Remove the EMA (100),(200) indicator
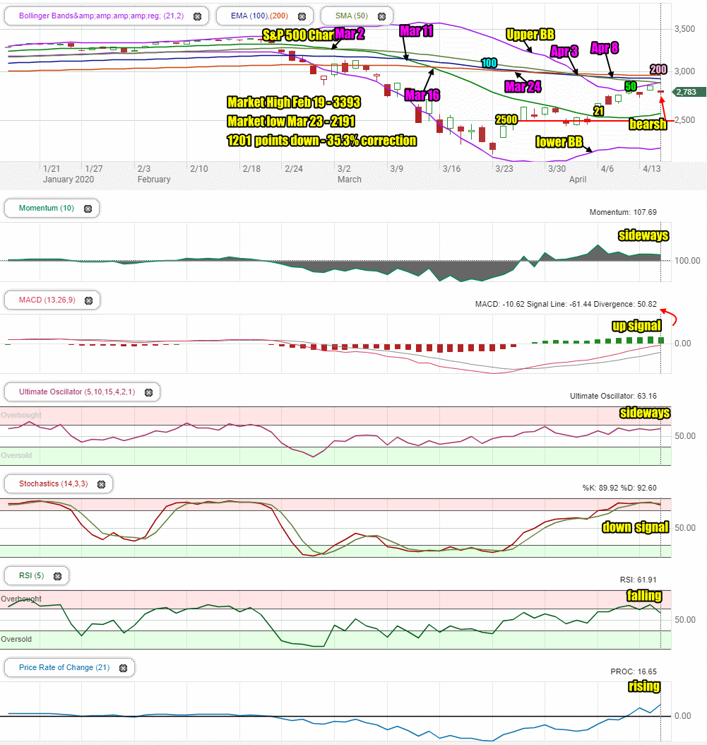Image resolution: width=707 pixels, height=745 pixels. click(x=302, y=17)
